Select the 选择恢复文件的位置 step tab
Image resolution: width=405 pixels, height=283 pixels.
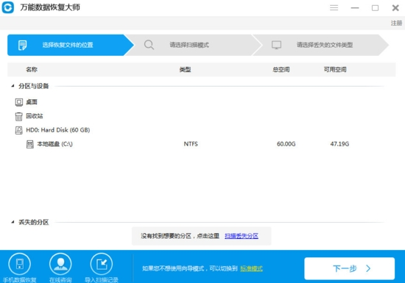[x=70, y=45]
